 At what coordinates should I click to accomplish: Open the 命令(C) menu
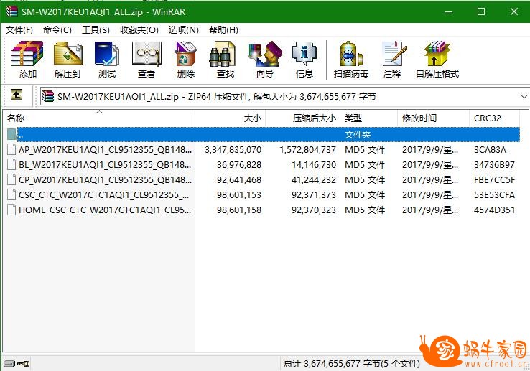click(57, 30)
